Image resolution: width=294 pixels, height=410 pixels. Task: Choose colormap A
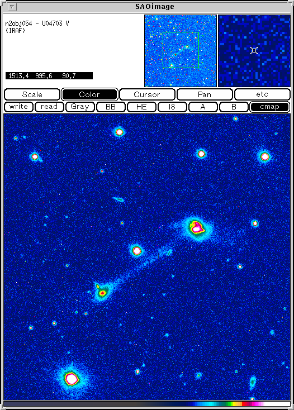point(203,107)
